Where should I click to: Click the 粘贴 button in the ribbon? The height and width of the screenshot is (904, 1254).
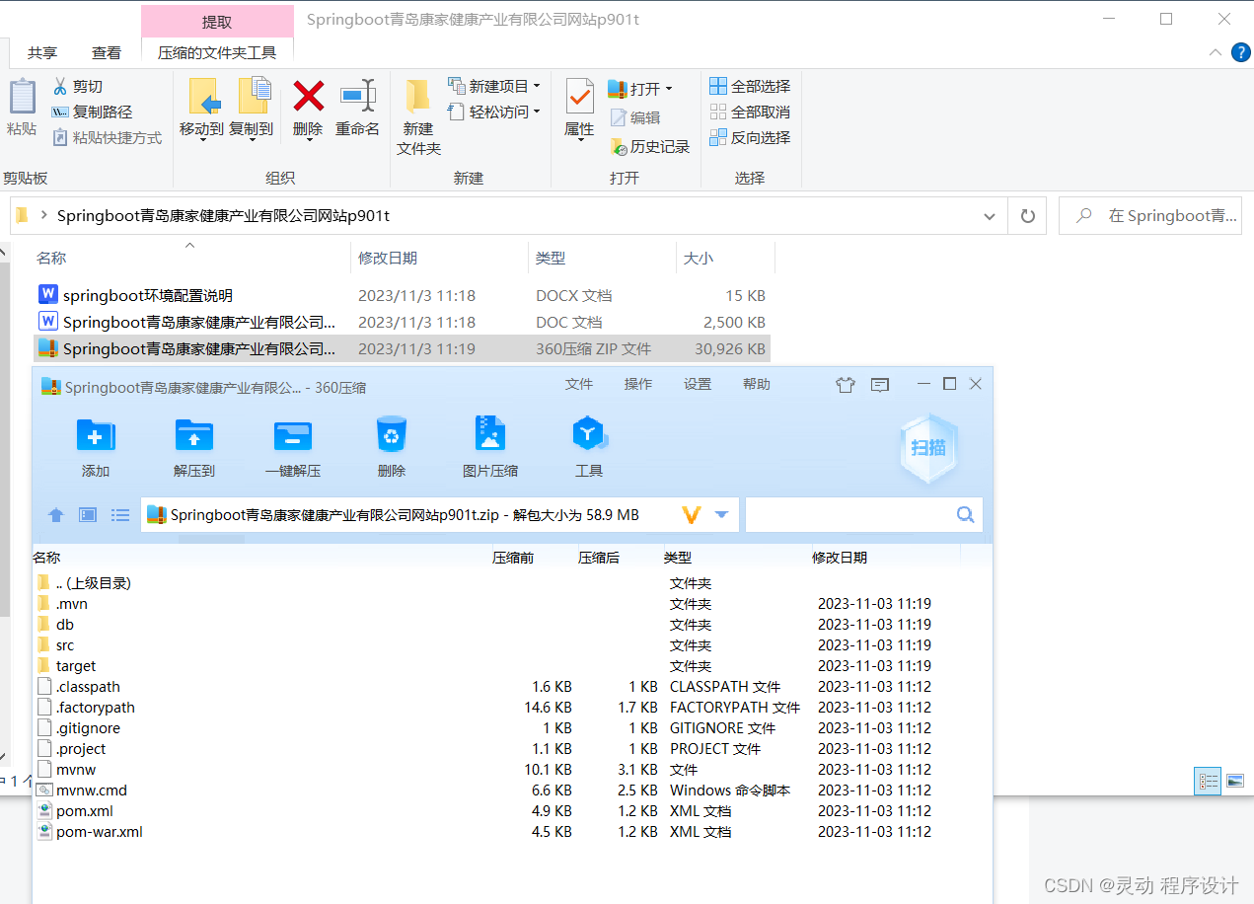(x=22, y=109)
